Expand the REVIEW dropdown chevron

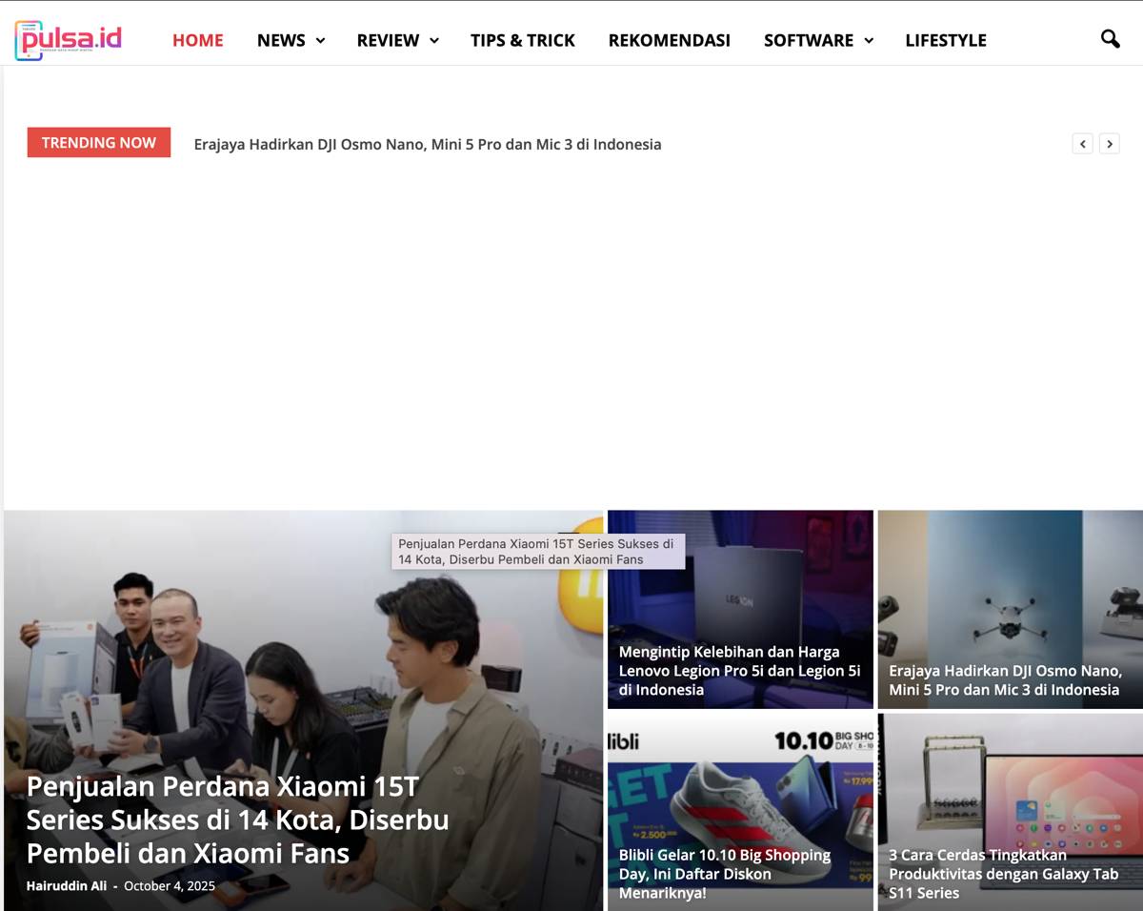click(434, 40)
